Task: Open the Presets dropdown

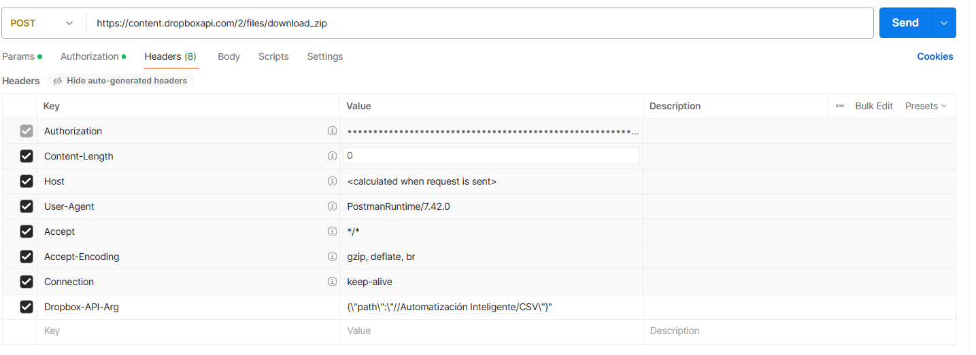Action: (925, 106)
